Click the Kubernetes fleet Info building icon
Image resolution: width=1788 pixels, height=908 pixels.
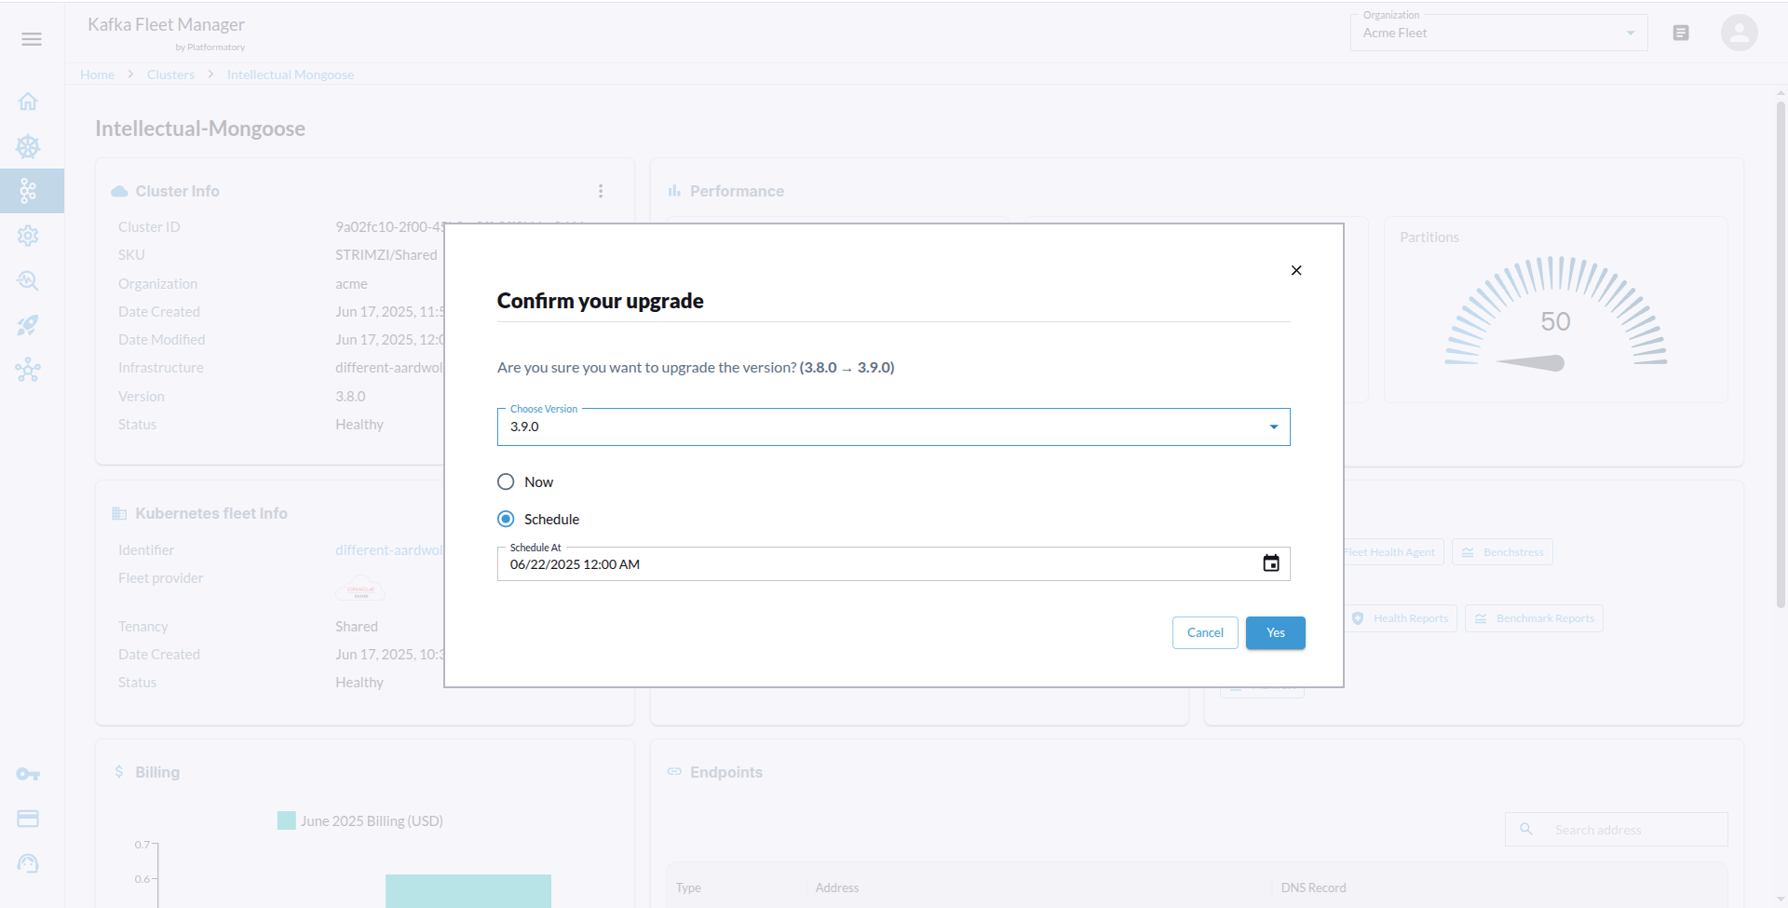[119, 513]
